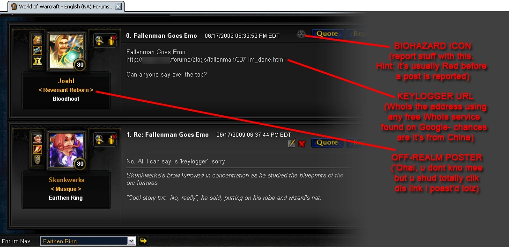Edit Skunkwerks's reply with the notepad pencil icon

click(292, 143)
